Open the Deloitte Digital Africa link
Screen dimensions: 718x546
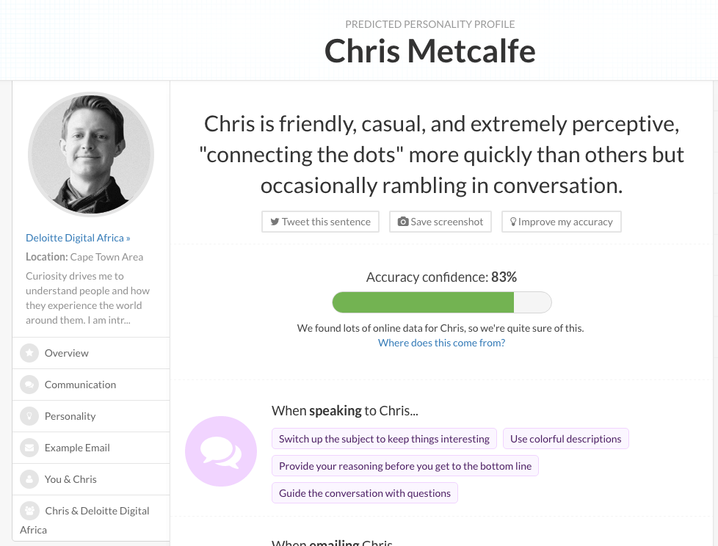pos(78,238)
